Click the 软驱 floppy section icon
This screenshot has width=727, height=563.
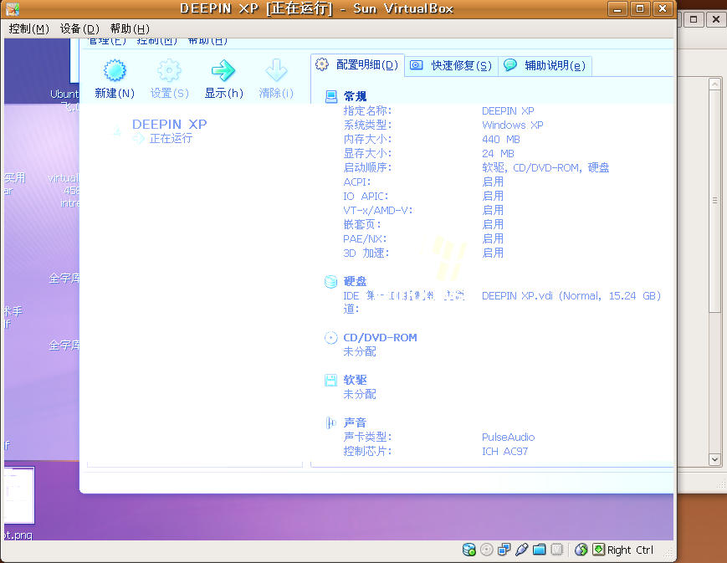tap(331, 381)
